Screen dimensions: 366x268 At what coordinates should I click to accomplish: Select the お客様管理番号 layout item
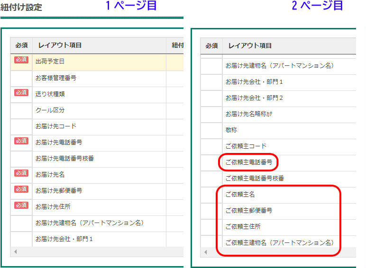click(x=56, y=78)
